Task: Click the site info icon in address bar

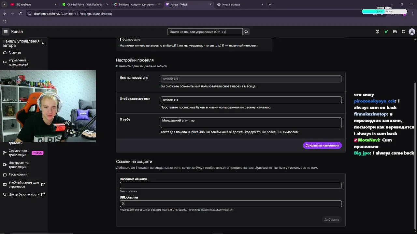Action: (x=30, y=14)
